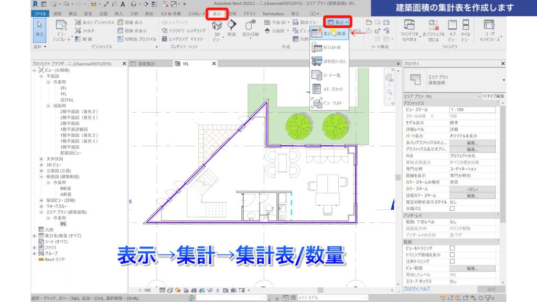Enable the ビューをトリミング checkbox
Screen dimensions: 537x302
tap(453, 248)
